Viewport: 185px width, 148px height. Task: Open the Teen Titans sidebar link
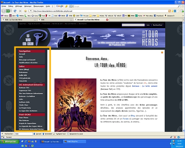pyautogui.click(x=24, y=118)
